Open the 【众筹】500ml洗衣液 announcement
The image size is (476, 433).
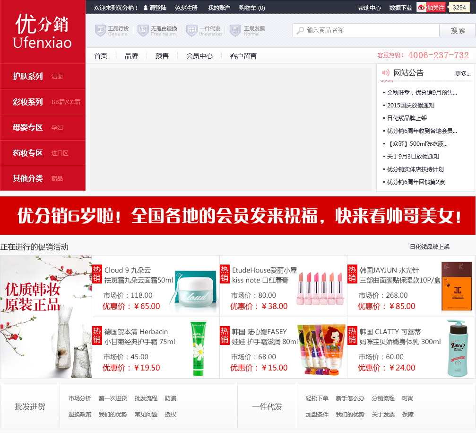[417, 144]
